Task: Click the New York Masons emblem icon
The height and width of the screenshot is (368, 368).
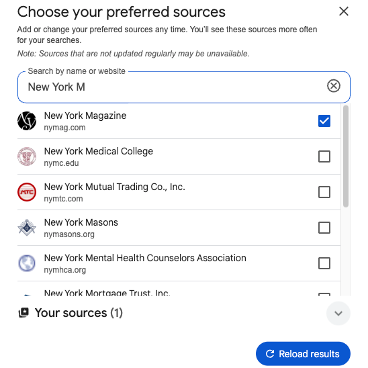Action: [27, 228]
